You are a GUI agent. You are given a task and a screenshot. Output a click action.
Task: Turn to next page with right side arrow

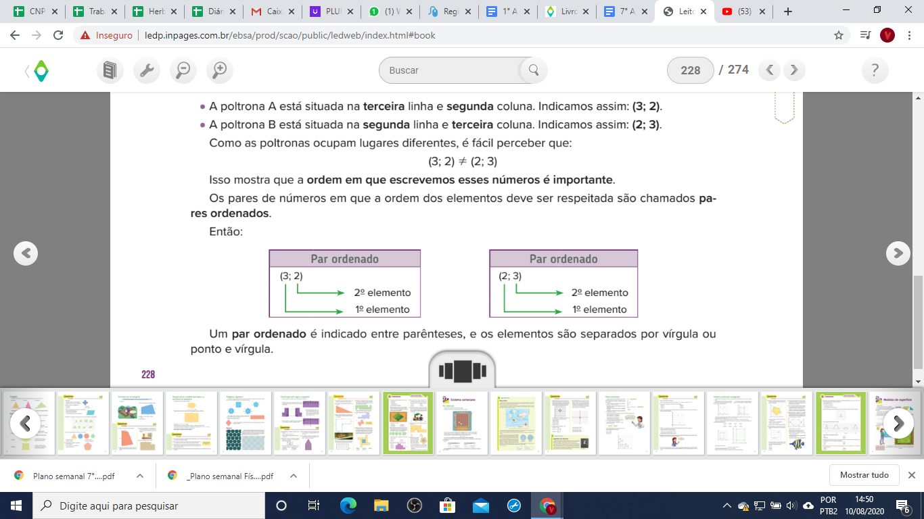tap(898, 253)
